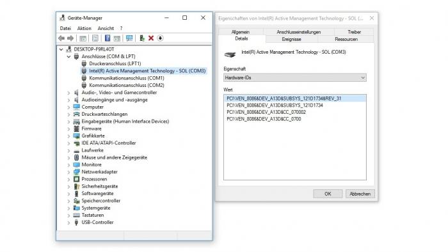Image resolution: width=448 pixels, height=252 pixels.
Task: Click the scan for hardware changes monitor icon
Action: [129, 38]
